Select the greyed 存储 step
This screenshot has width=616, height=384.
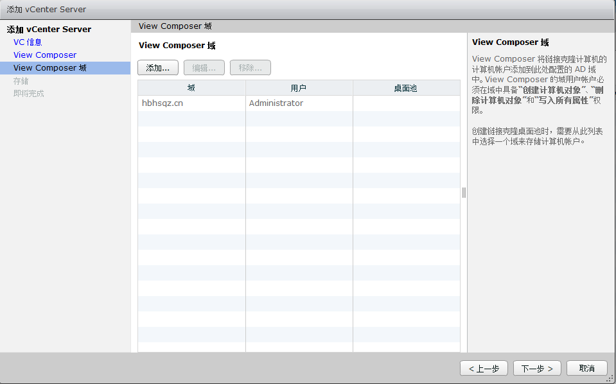coord(21,81)
